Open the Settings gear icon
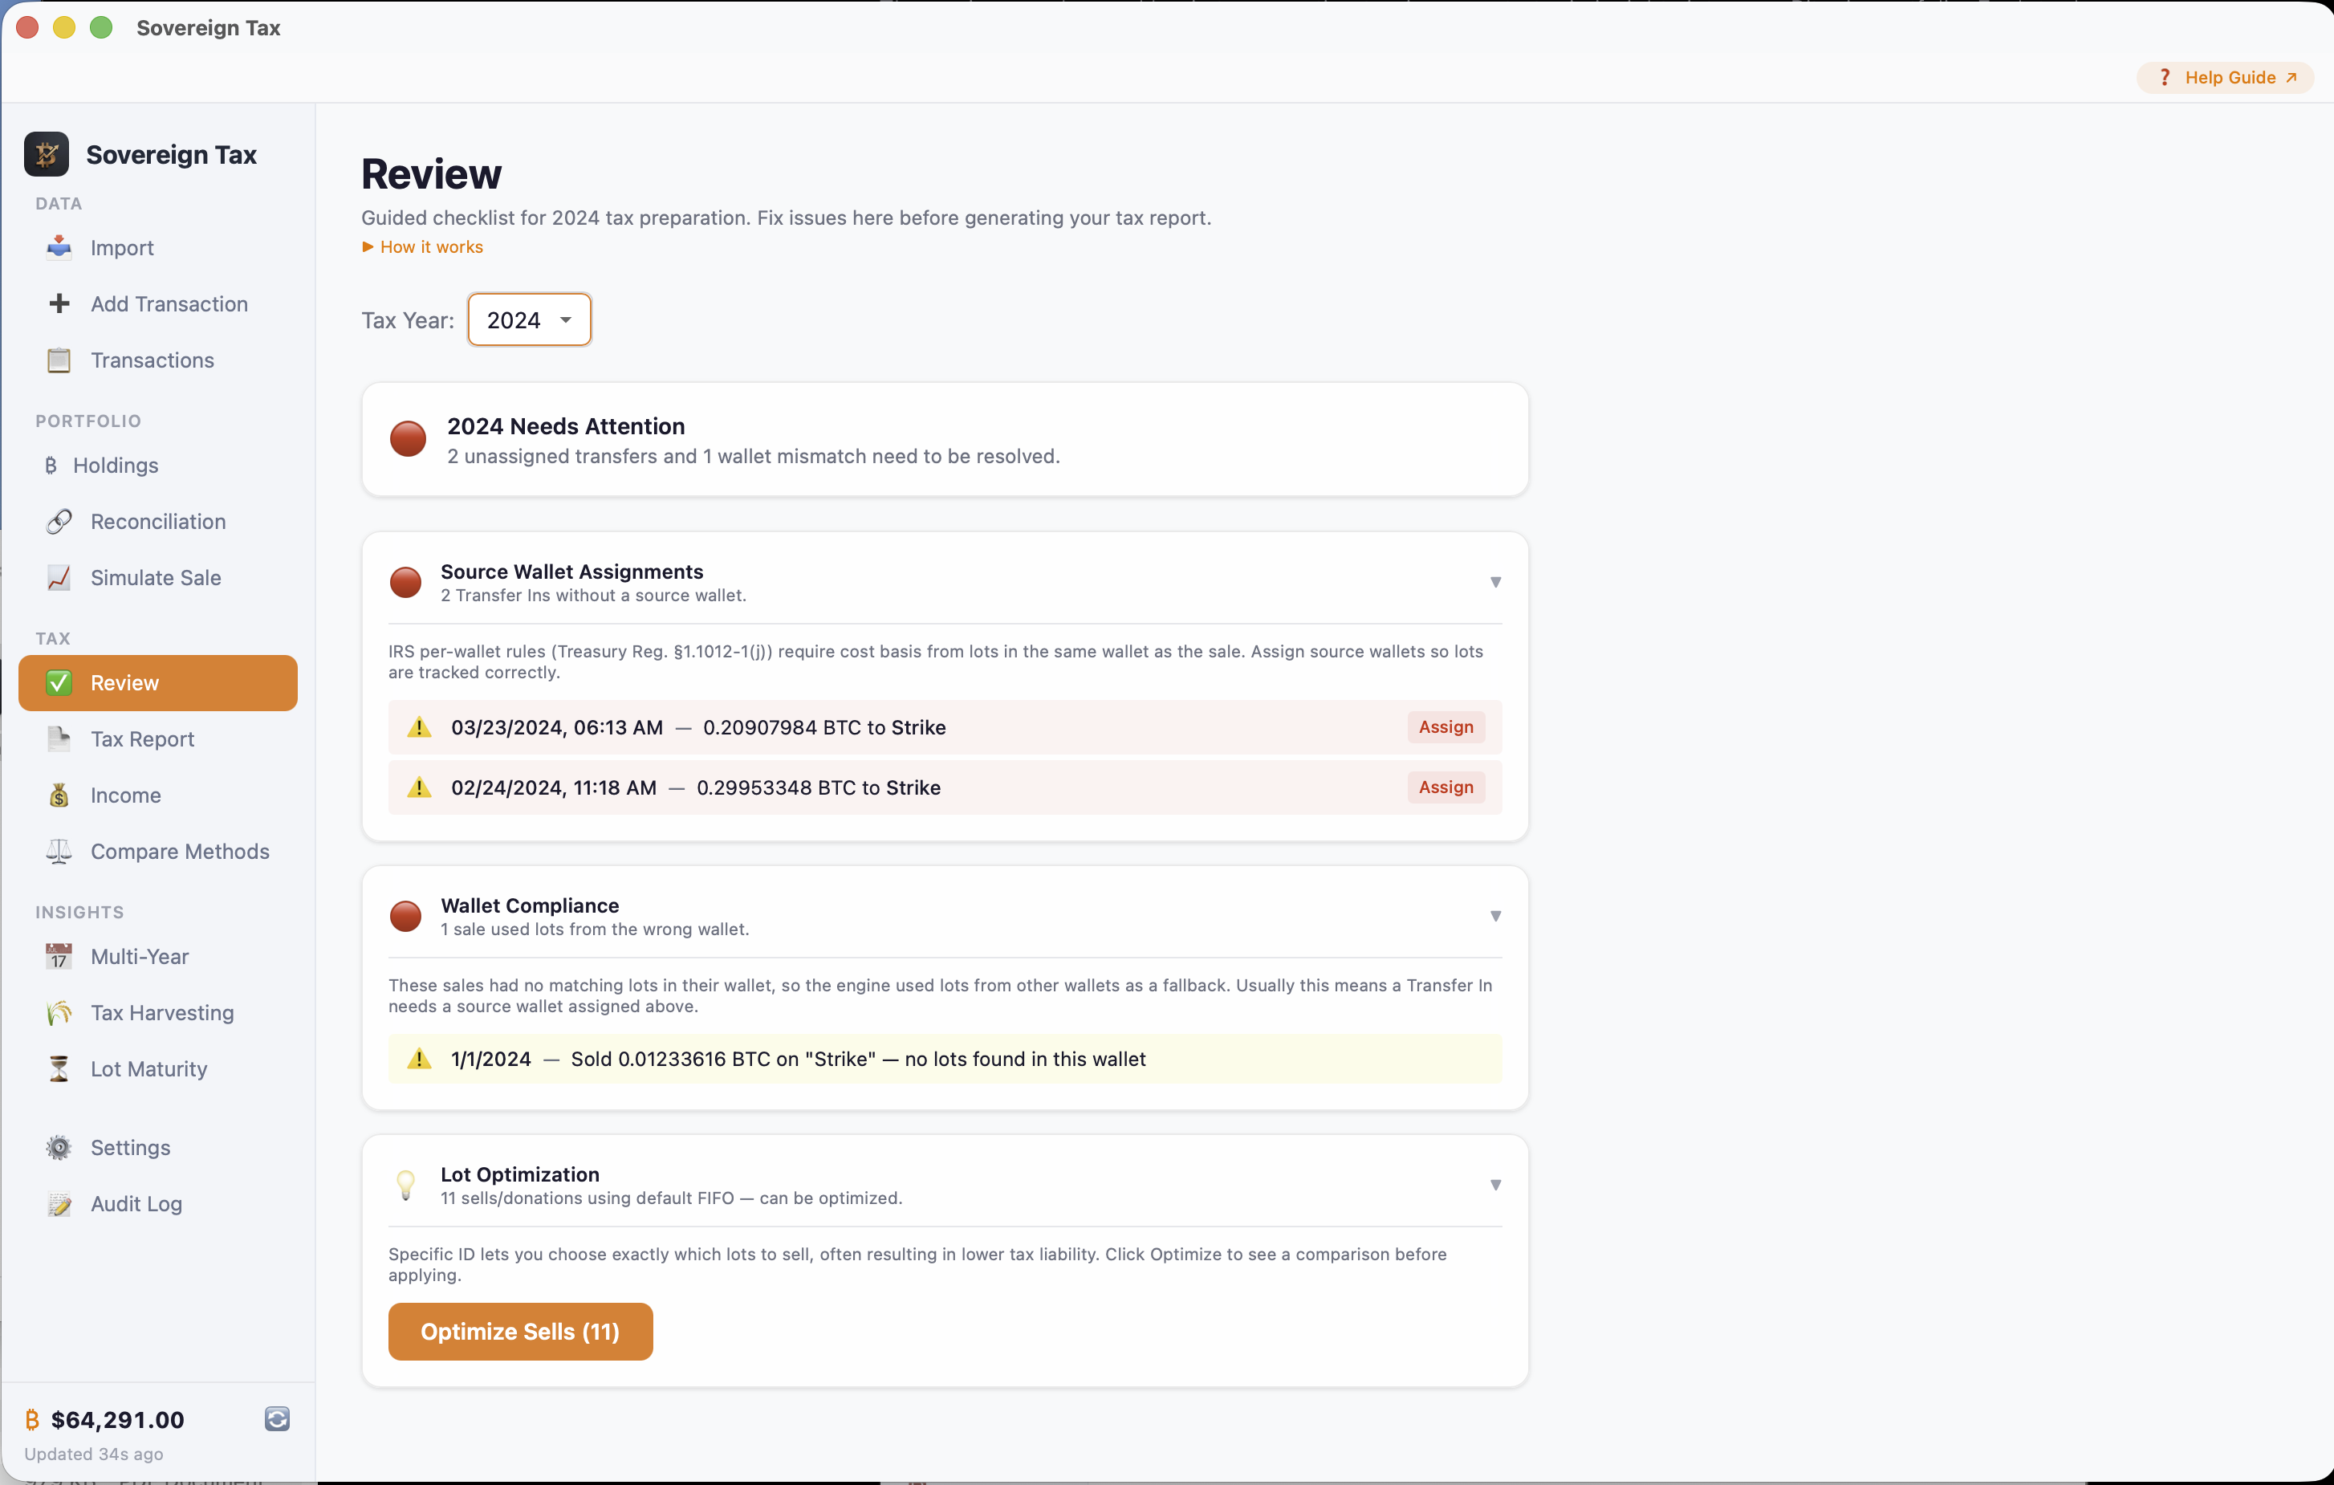Screen dimensions: 2334x1485 (x=58, y=1147)
